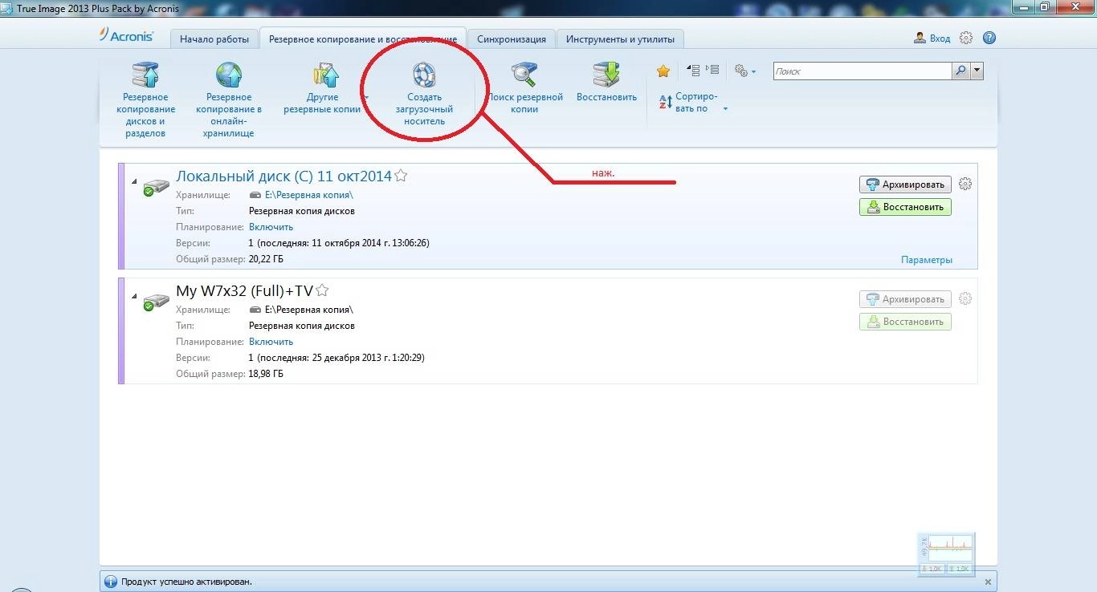Open gear options for My W7x32 backup
This screenshot has height=592, width=1097.
click(965, 298)
